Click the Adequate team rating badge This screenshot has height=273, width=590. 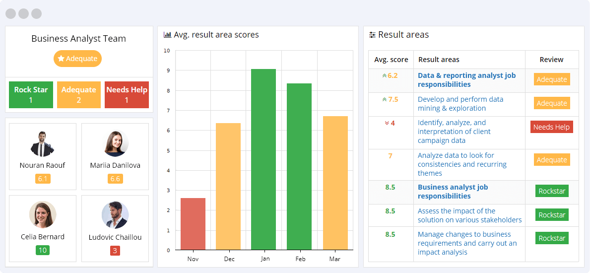[x=77, y=59]
